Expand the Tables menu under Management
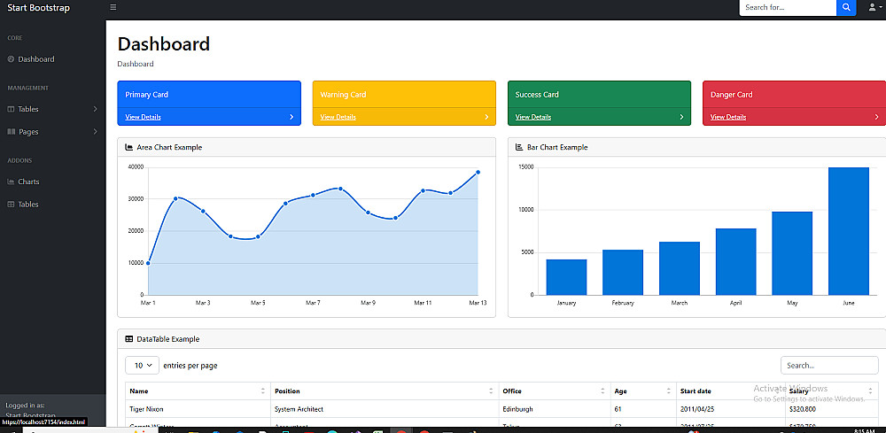This screenshot has height=433, width=886. pyautogui.click(x=52, y=109)
